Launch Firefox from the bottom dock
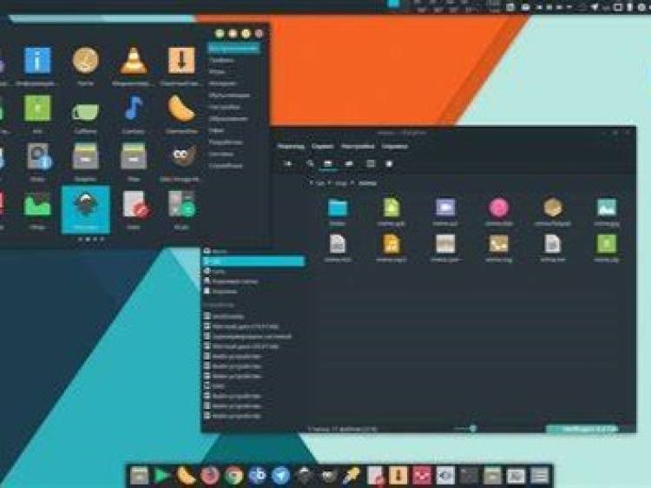 coord(210,475)
